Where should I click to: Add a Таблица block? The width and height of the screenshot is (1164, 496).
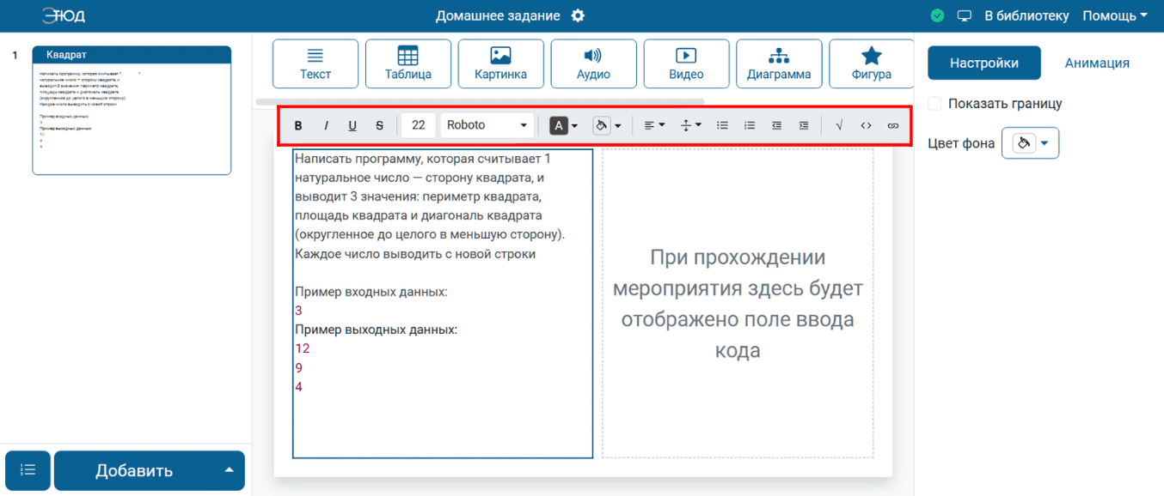408,64
